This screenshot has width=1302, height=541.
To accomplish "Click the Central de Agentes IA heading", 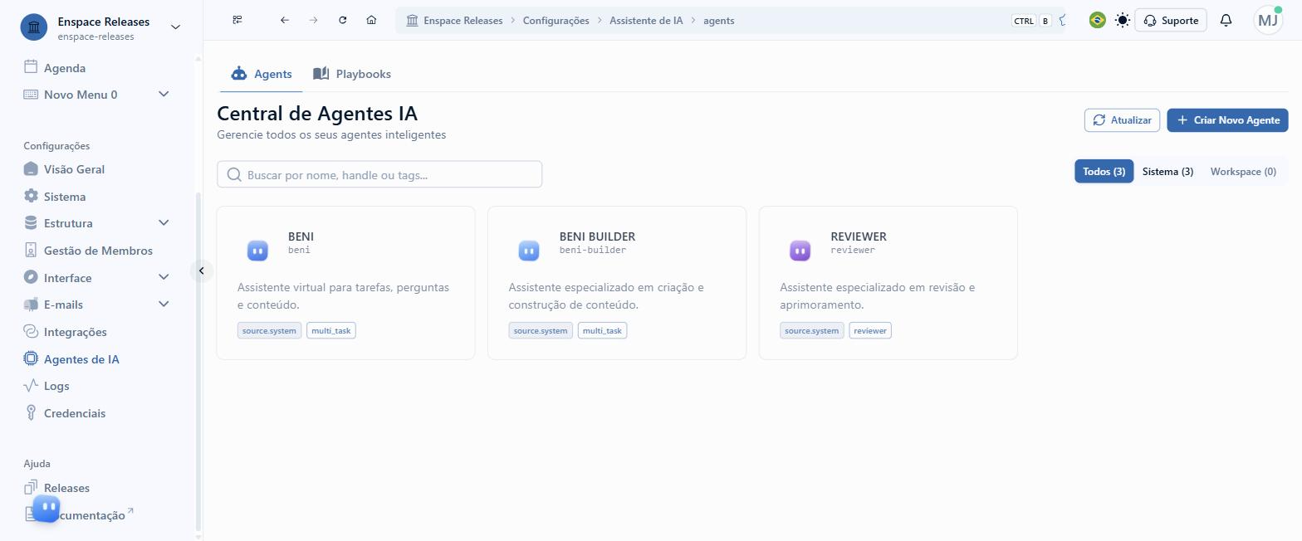I will pyautogui.click(x=317, y=113).
